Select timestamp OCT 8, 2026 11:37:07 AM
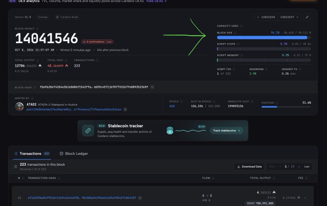This screenshot has height=206, width=327. 35,50
